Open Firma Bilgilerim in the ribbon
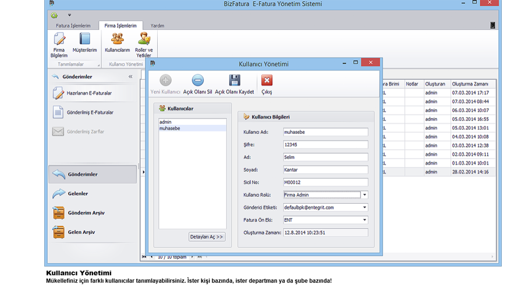 click(x=59, y=44)
